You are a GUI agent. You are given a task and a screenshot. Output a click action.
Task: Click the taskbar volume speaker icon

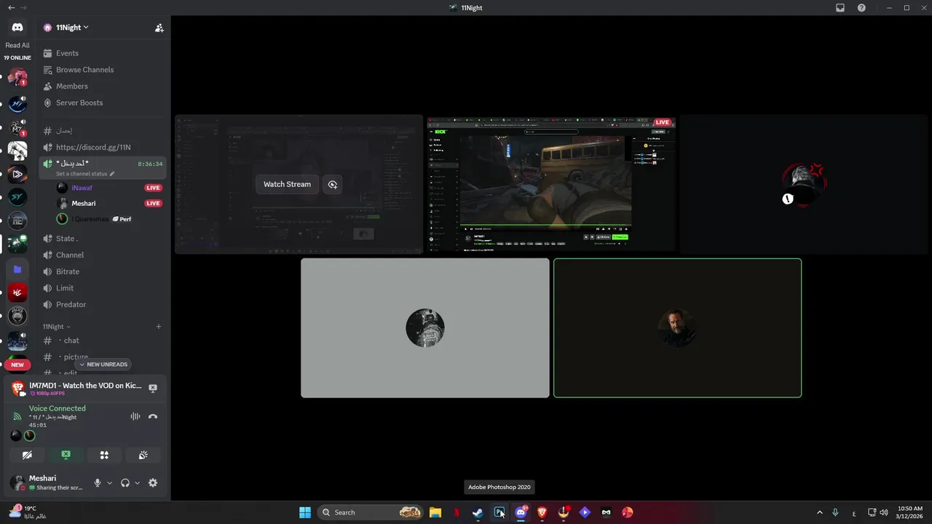(884, 512)
